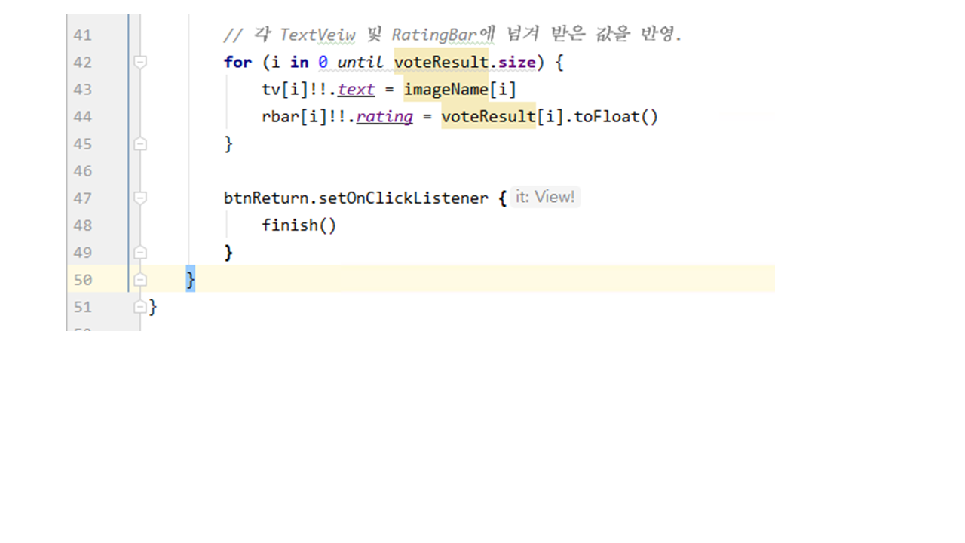Image resolution: width=965 pixels, height=543 pixels.
Task: Click line number 41 in gutter
Action: (82, 35)
